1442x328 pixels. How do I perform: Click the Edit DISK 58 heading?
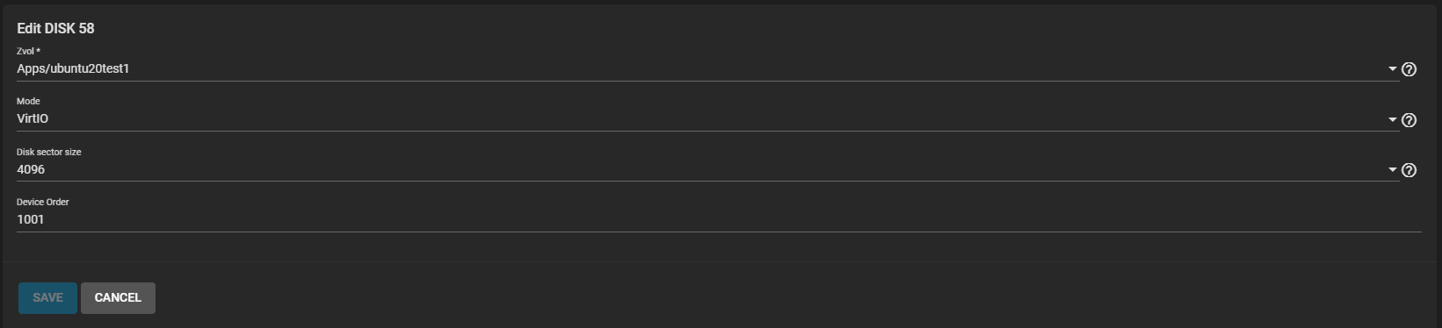(x=55, y=28)
